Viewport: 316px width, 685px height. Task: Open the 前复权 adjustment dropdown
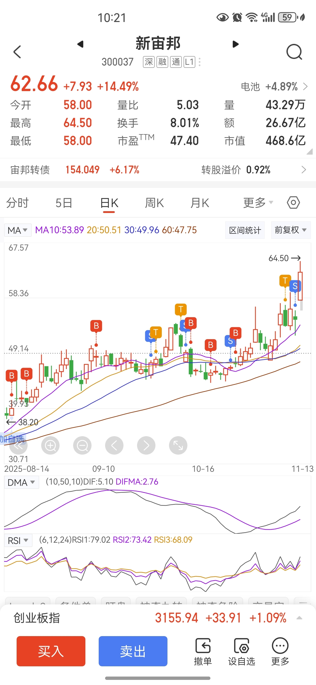pyautogui.click(x=291, y=230)
